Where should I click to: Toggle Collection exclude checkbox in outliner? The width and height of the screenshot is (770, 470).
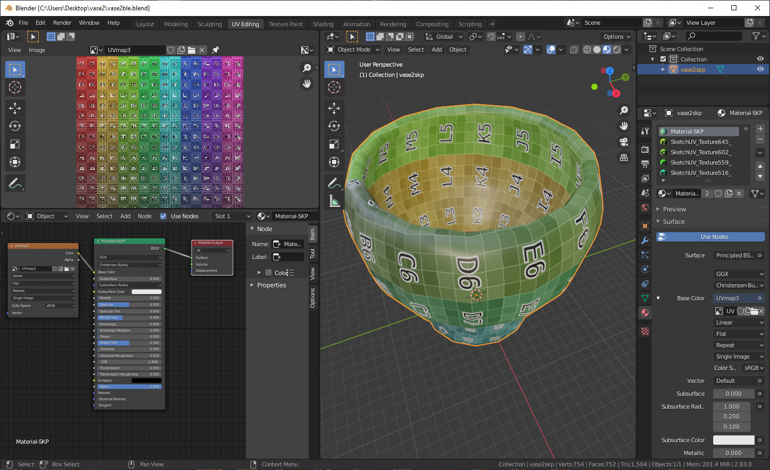point(663,59)
